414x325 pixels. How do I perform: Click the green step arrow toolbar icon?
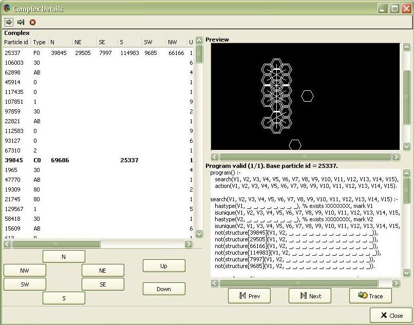tap(9, 22)
